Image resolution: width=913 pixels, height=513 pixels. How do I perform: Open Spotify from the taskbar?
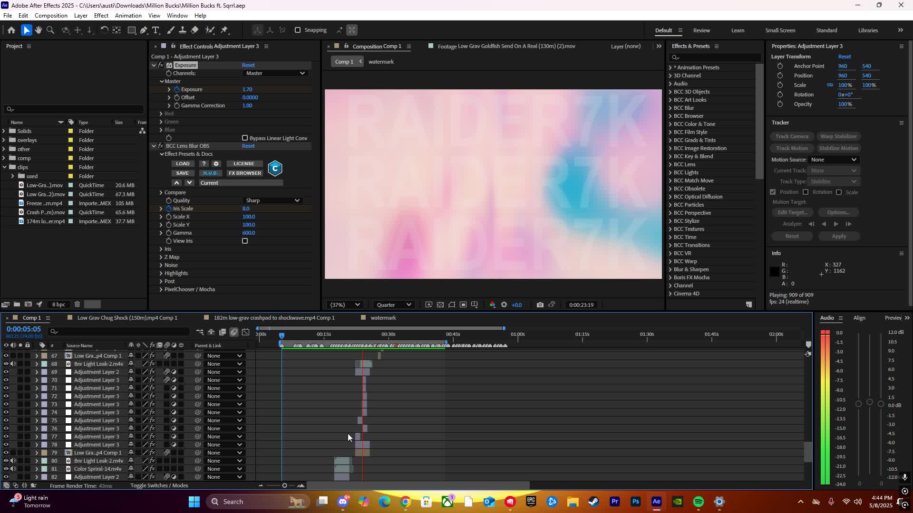698,501
